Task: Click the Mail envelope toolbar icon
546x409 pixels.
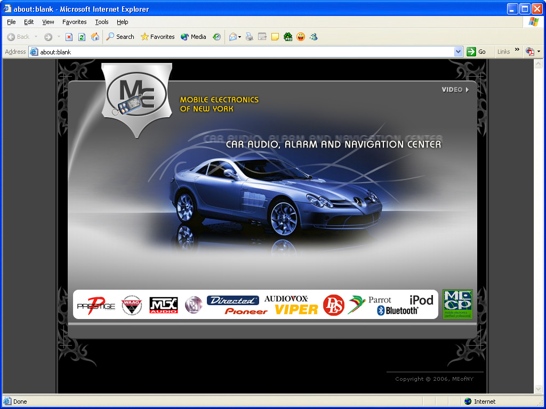Action: coord(232,37)
